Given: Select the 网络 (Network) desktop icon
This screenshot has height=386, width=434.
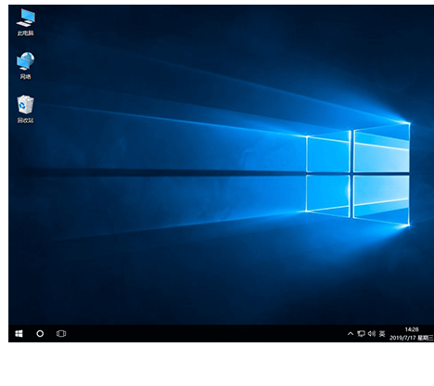Looking at the screenshot, I should 26,66.
